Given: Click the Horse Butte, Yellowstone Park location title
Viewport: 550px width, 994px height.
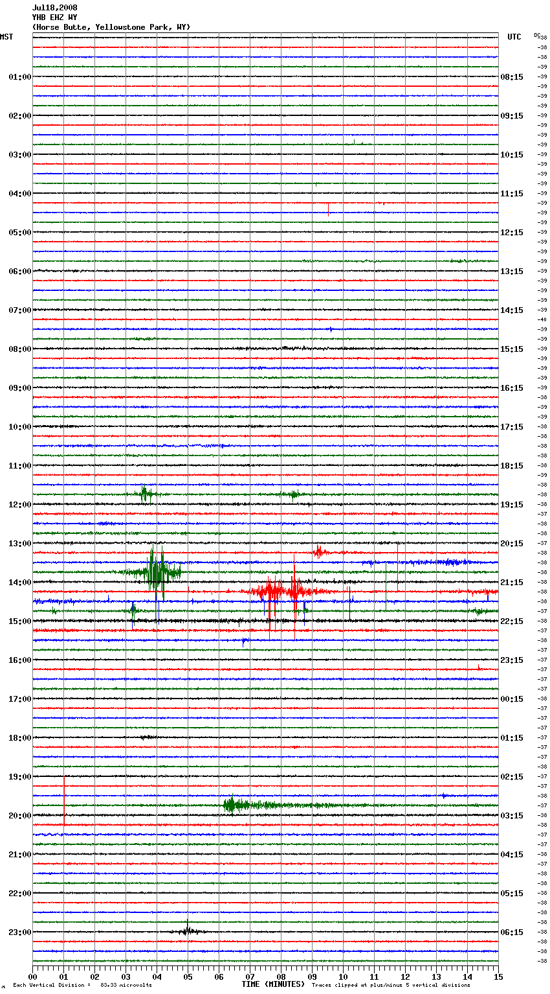Looking at the screenshot, I should click(x=111, y=27).
